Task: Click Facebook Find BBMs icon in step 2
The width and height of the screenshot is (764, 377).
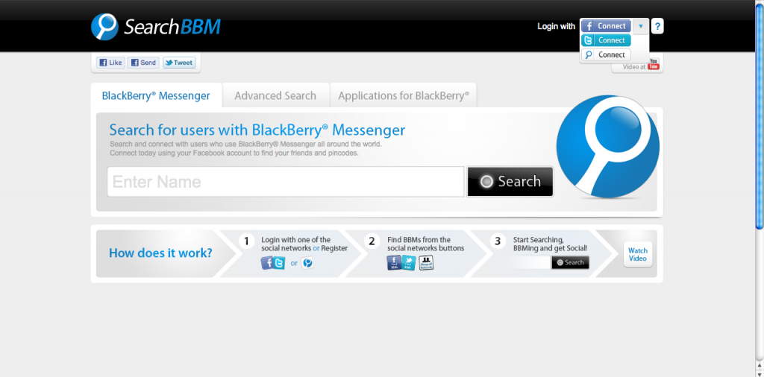Action: [x=394, y=263]
